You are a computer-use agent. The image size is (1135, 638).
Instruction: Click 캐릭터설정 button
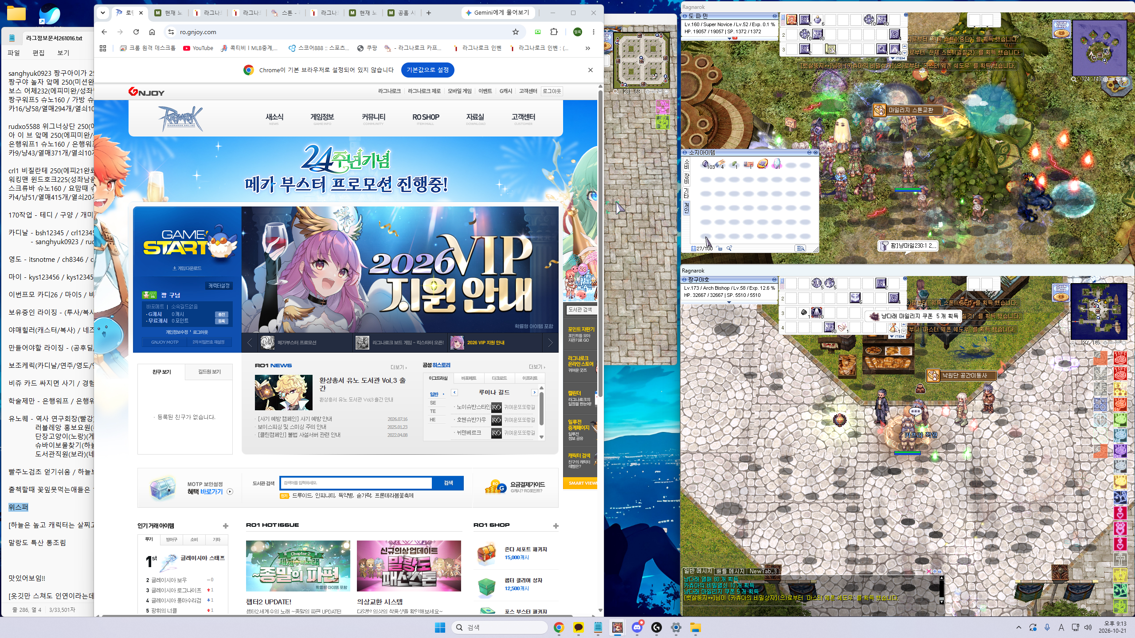tap(219, 286)
